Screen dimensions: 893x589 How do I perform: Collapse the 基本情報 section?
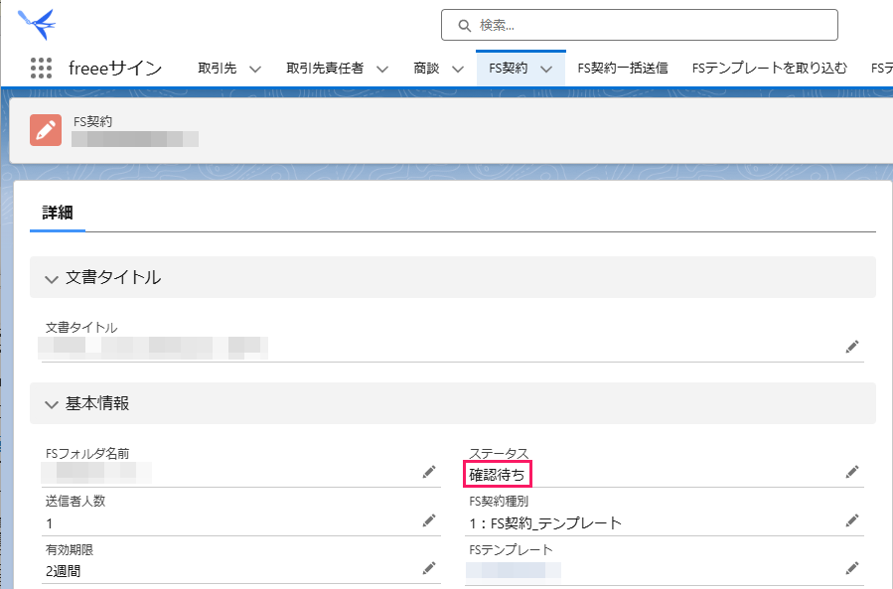tap(52, 404)
